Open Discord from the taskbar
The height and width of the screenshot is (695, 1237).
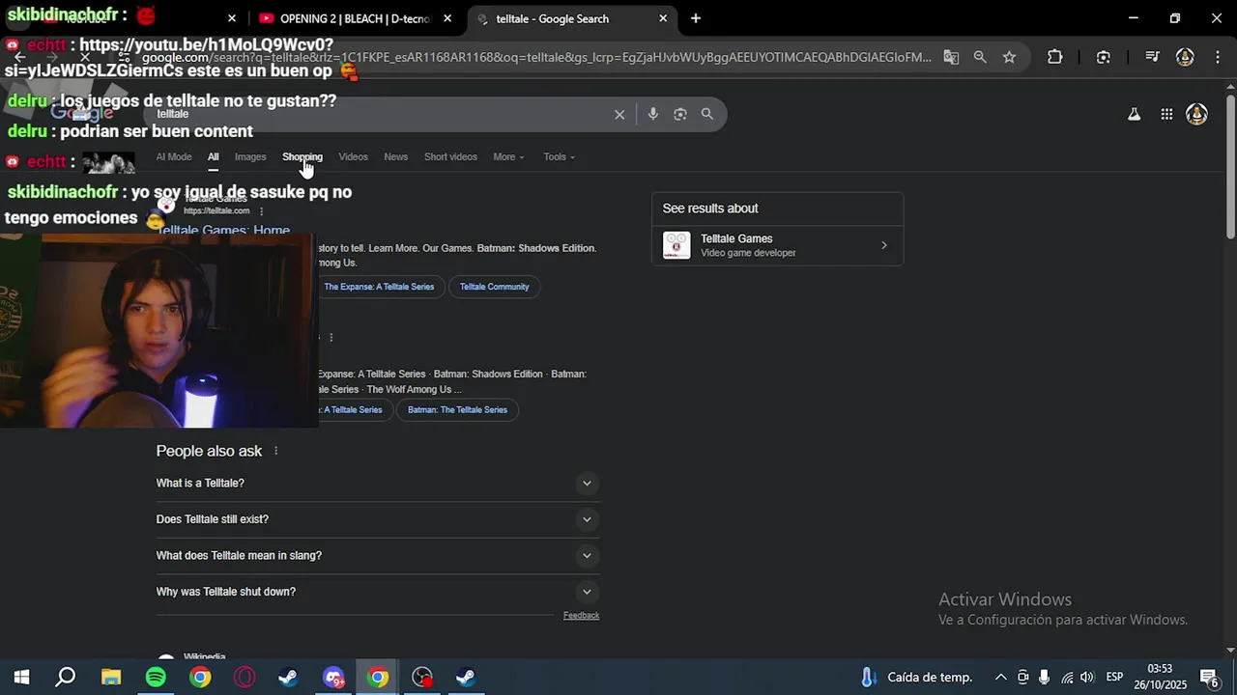click(x=333, y=678)
